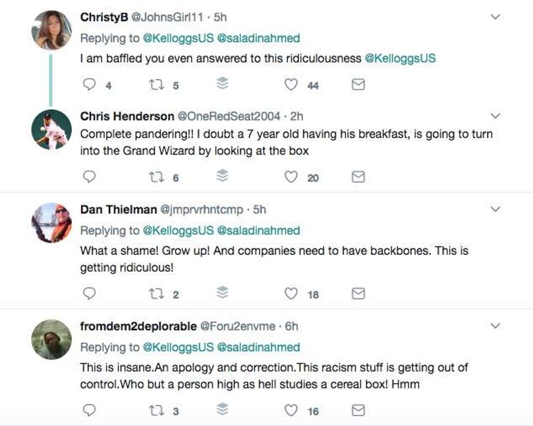Reply to Chris Henderson's tweet

click(90, 177)
